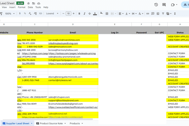This screenshot has width=189, height=126.
Task: Increase font size with plus button
Action: (73, 14)
